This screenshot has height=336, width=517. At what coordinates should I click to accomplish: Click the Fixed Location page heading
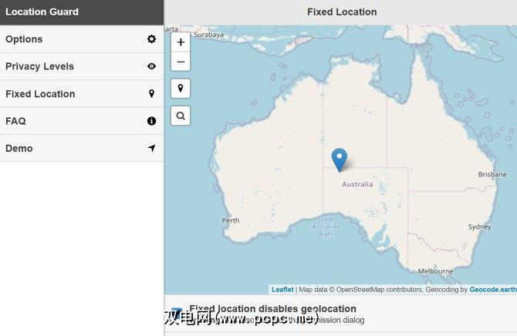coord(342,12)
